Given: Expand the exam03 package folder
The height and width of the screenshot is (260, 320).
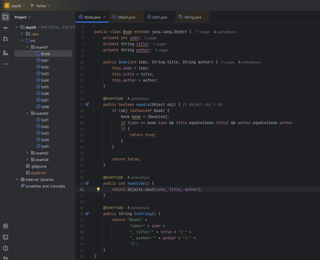Looking at the screenshot, I should [27, 153].
